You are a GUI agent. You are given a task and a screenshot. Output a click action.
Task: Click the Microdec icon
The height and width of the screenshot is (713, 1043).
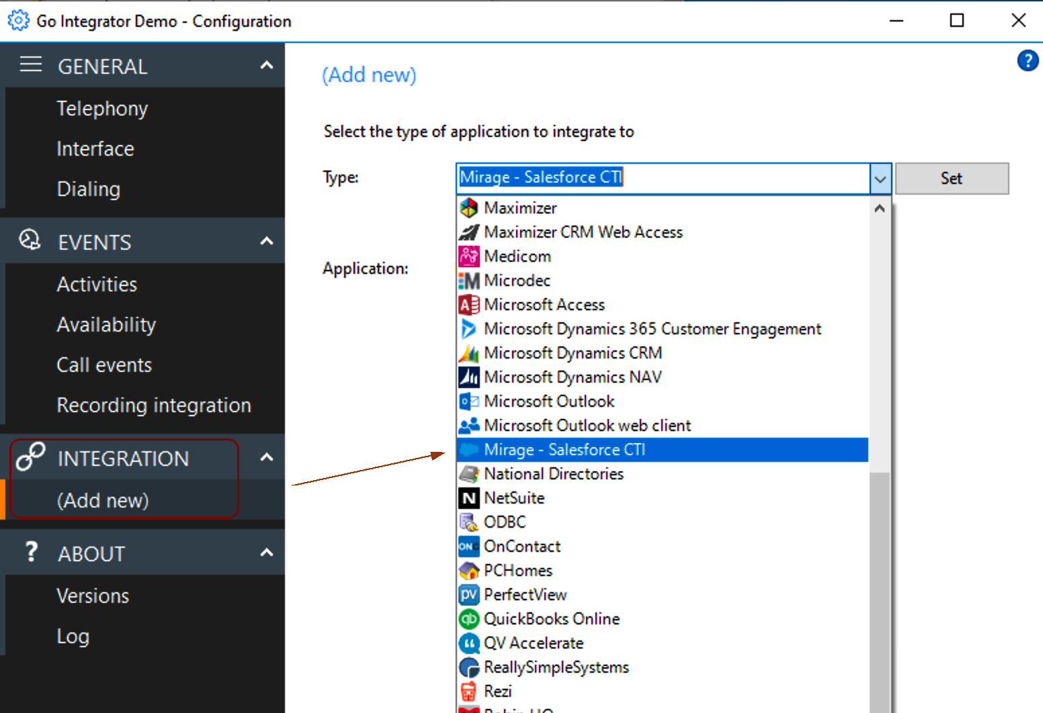pyautogui.click(x=468, y=281)
